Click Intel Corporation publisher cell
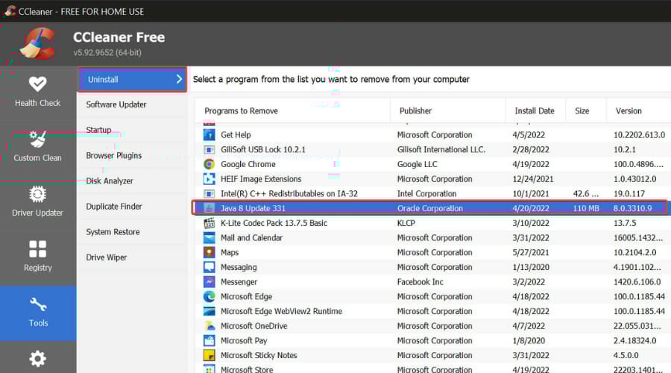The image size is (671, 373). [x=426, y=193]
